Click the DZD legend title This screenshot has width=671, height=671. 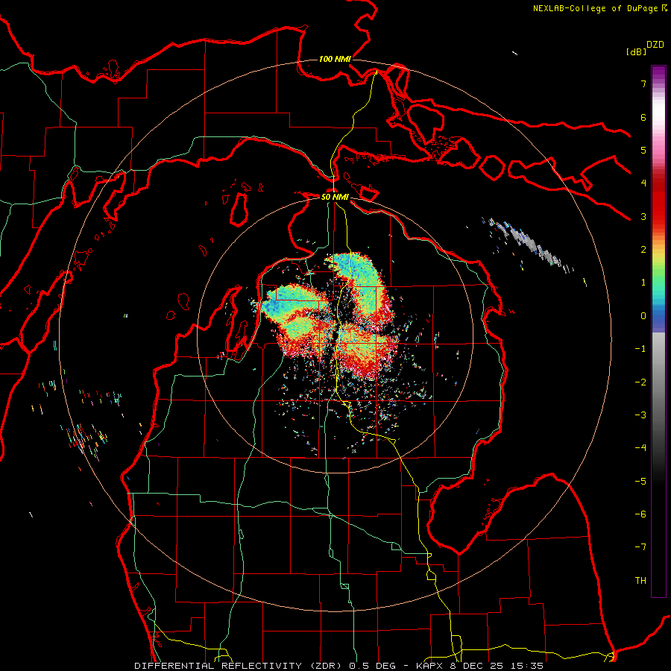coord(655,45)
